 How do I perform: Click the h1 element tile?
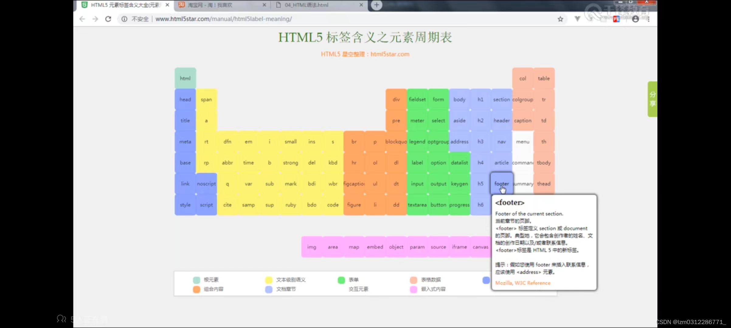click(480, 99)
